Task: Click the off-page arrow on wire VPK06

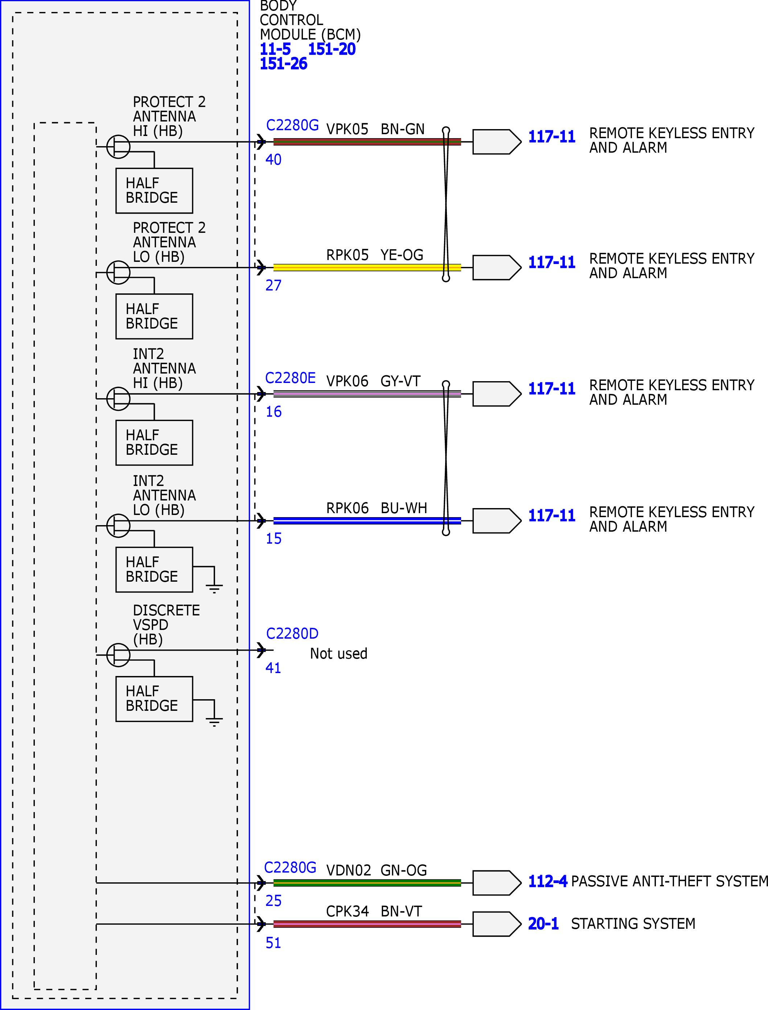Action: pyautogui.click(x=497, y=393)
